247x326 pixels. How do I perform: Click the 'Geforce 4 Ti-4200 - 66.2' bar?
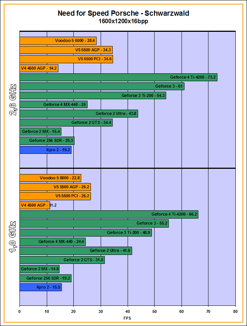pos(109,214)
